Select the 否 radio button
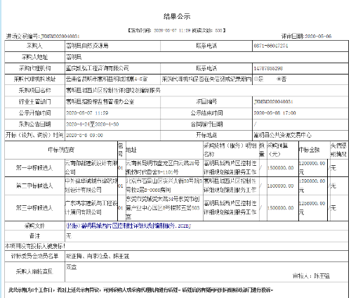Screen dimensions: 351x298 pos(279,79)
